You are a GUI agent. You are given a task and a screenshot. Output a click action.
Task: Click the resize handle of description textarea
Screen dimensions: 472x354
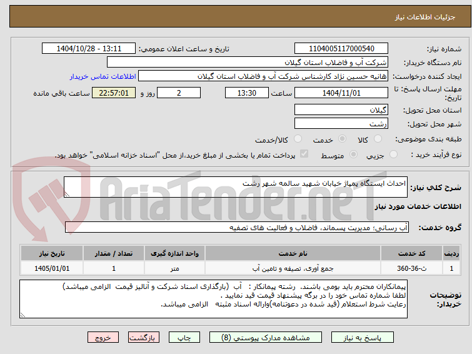(x=67, y=195)
